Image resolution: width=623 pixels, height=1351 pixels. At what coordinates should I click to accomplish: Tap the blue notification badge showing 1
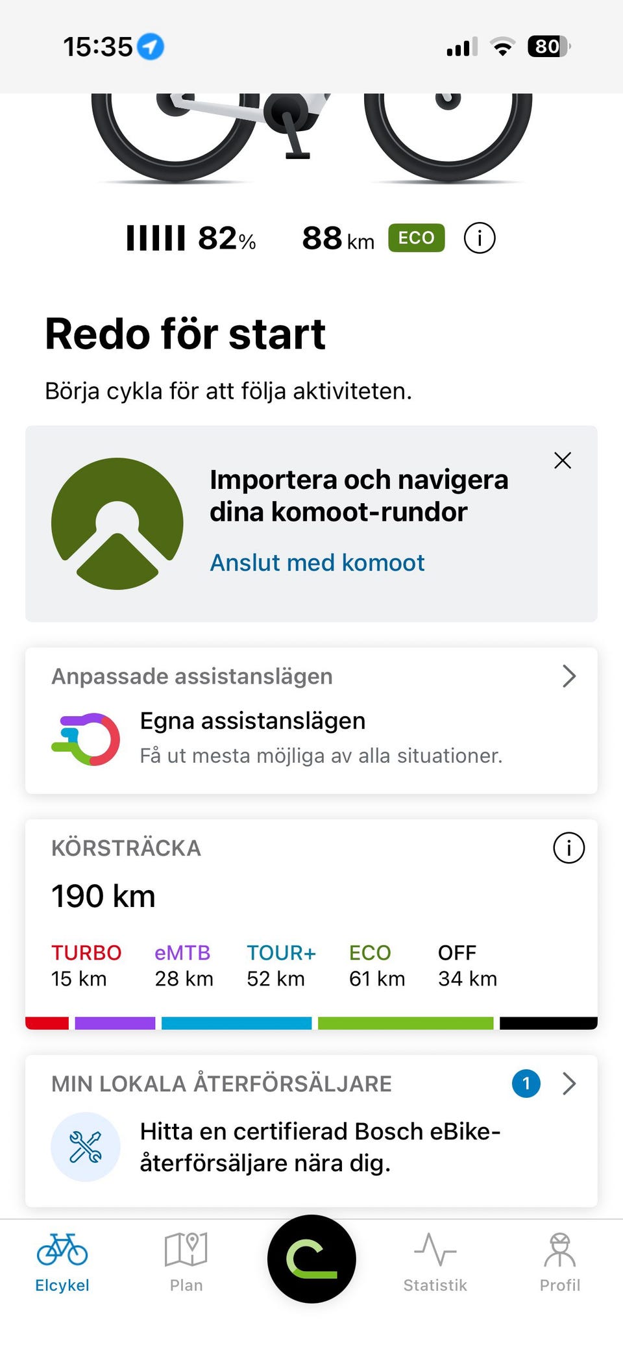pos(526,1084)
